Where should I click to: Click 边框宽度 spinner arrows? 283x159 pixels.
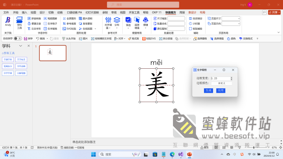231,78
